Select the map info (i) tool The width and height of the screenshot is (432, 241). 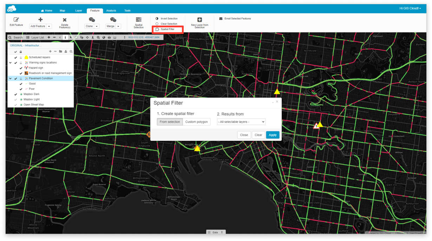[x=65, y=37]
